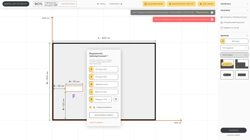250x140 pixels.
Task: Click 'Масштабировать' button
Action: 154,4
